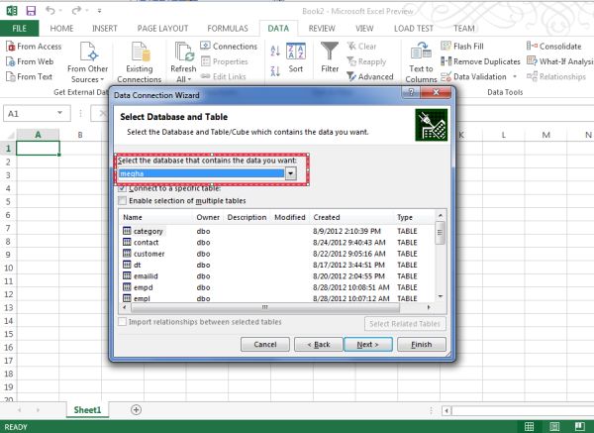Screen dimensions: 594x433
Task: Import data From Access
Action: coord(34,47)
